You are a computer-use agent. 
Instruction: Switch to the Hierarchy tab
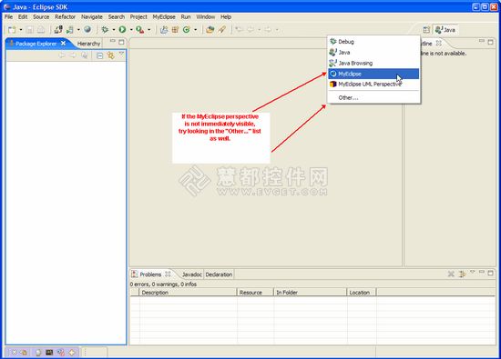[x=88, y=44]
